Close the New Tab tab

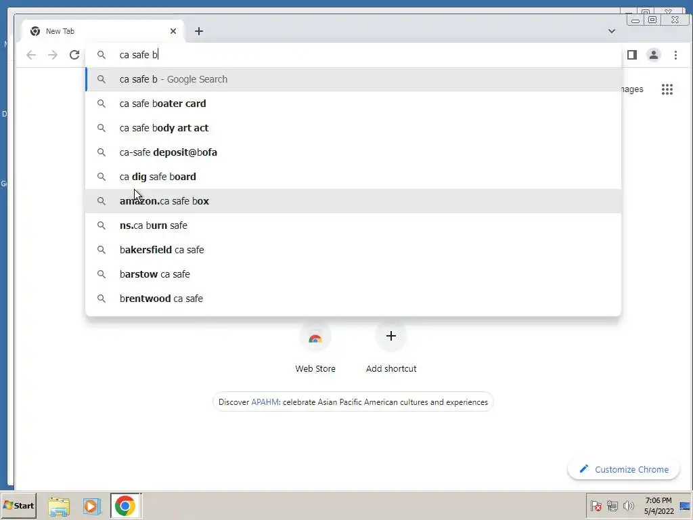coord(173,31)
